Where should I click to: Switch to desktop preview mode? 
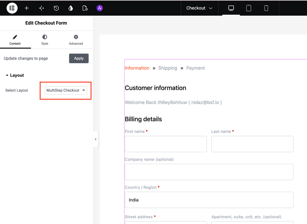(x=231, y=8)
